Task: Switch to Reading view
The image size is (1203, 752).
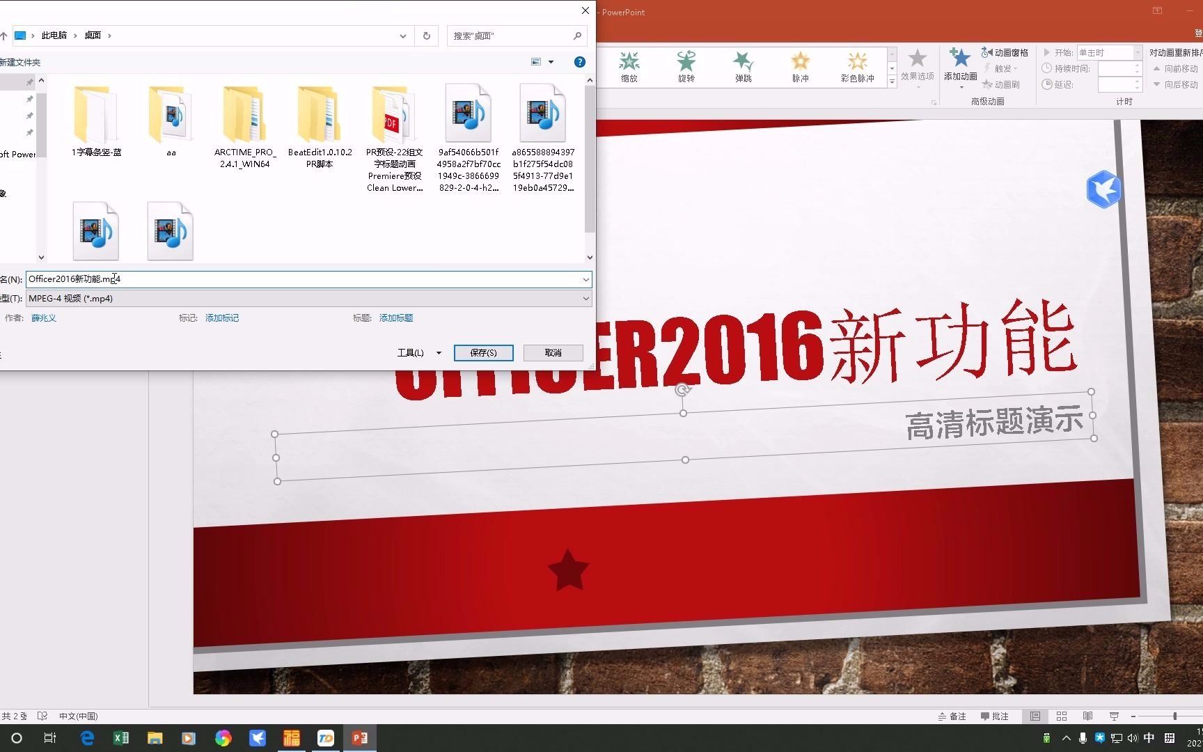Action: (1087, 716)
